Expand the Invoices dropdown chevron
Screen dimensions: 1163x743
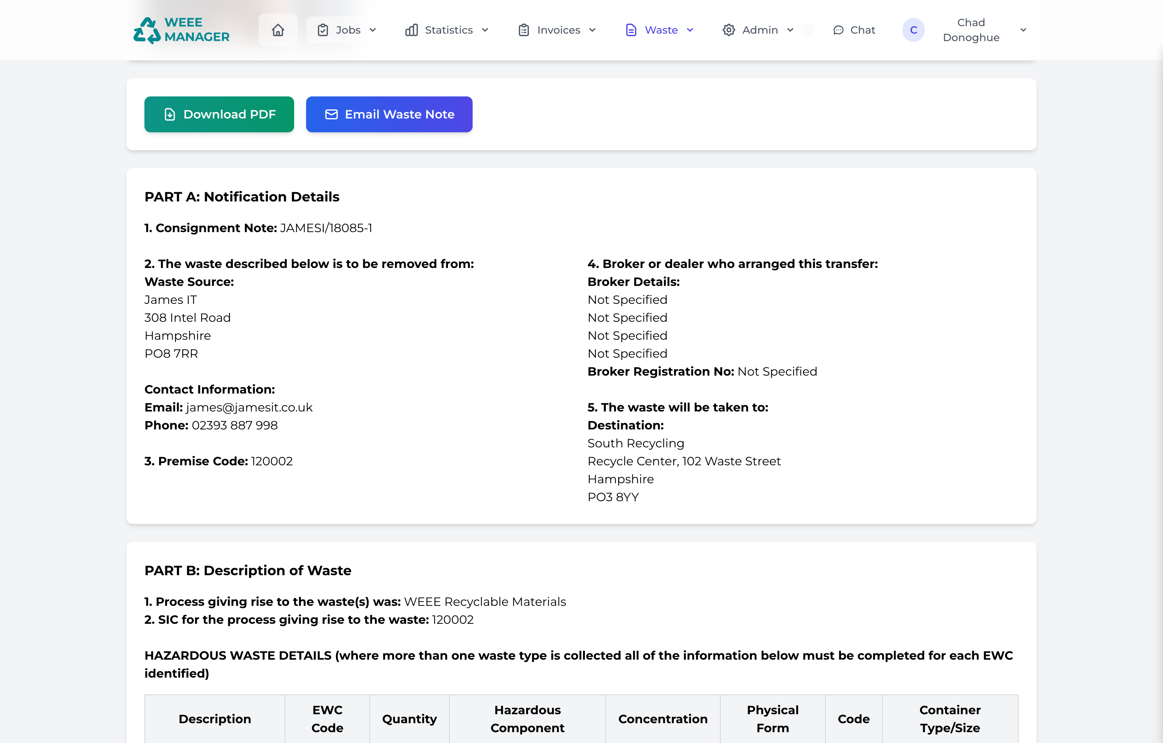click(x=593, y=30)
